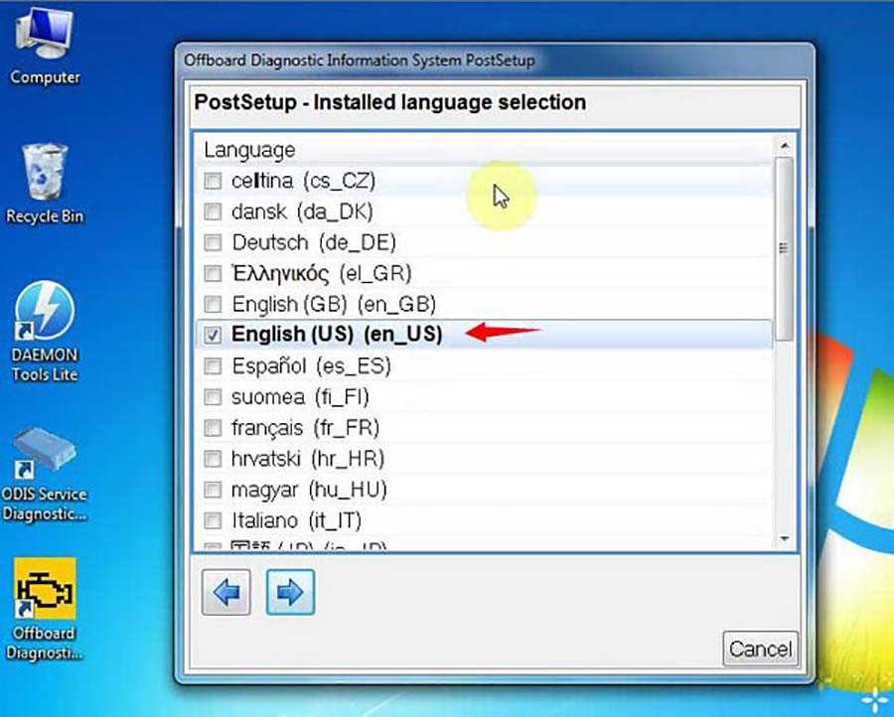894x717 pixels.
Task: Click the blue next arrow button
Action: click(290, 593)
